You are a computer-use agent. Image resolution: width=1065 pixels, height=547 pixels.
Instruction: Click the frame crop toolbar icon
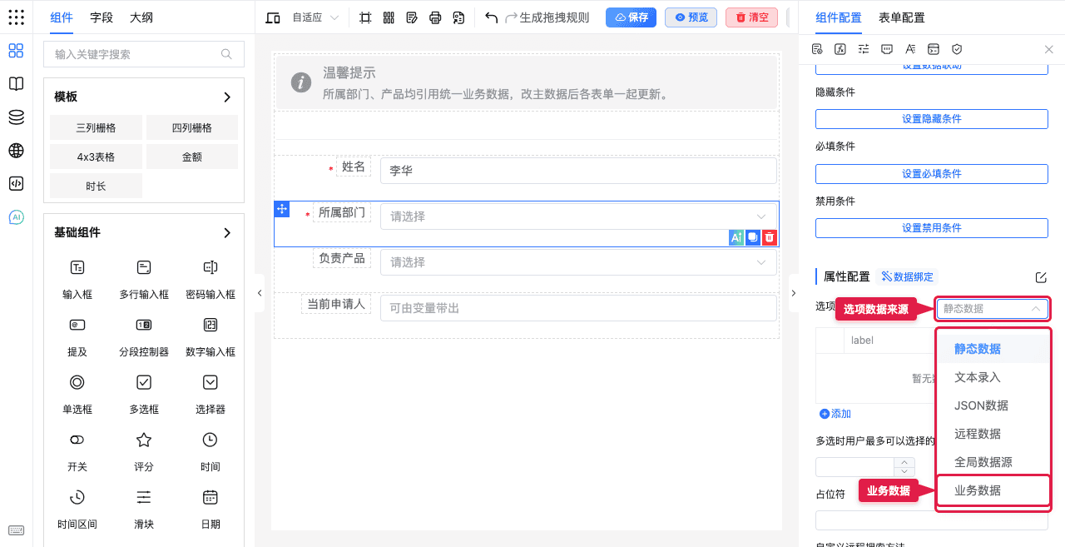click(x=365, y=17)
